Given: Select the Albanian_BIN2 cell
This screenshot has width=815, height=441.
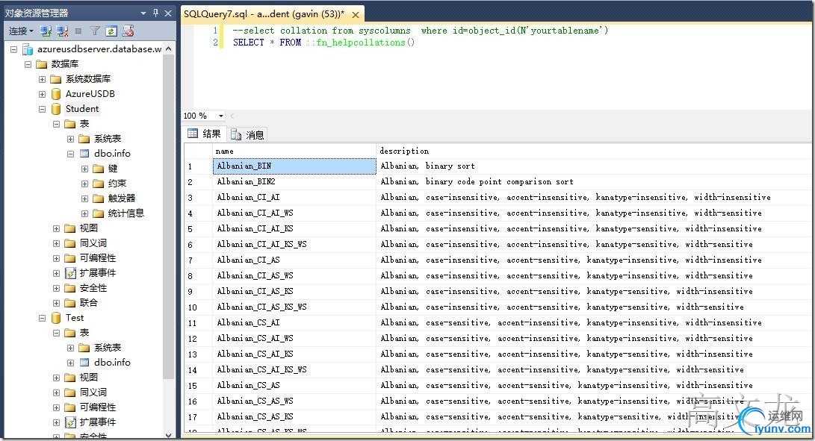Looking at the screenshot, I should [294, 182].
